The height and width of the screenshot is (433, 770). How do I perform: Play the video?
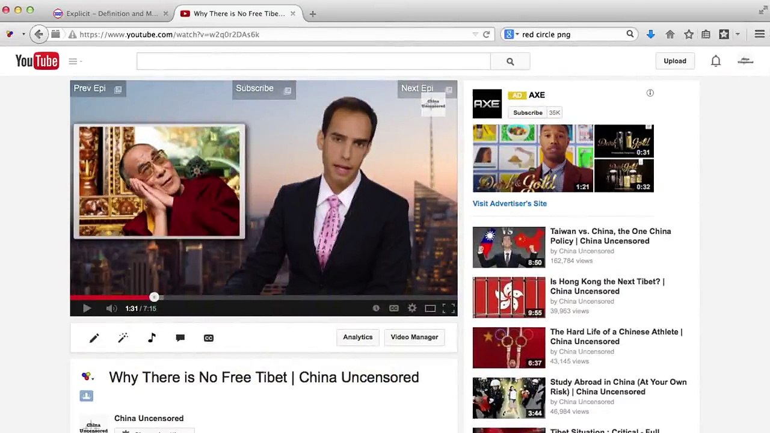point(86,309)
